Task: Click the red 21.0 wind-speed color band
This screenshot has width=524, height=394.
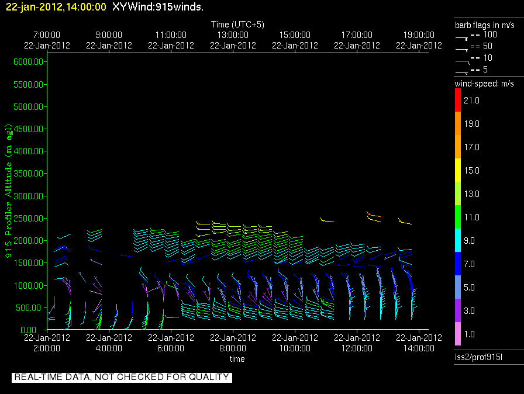Action: [458, 100]
